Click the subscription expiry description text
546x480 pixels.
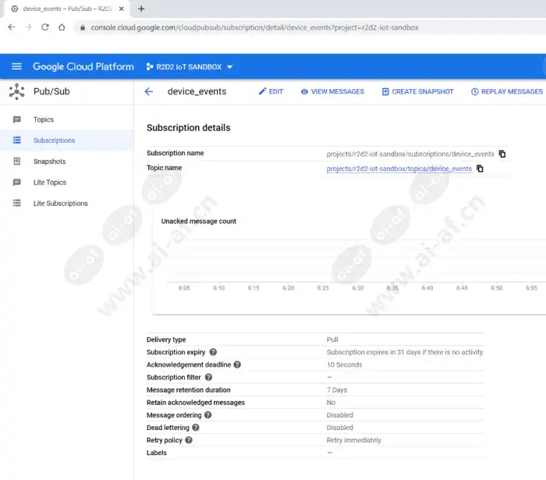405,352
